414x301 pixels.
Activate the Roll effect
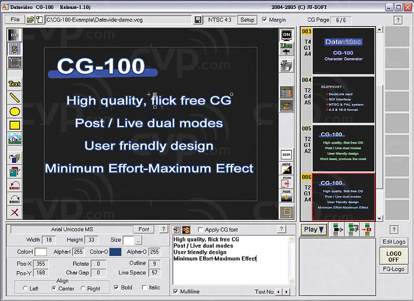287,92
